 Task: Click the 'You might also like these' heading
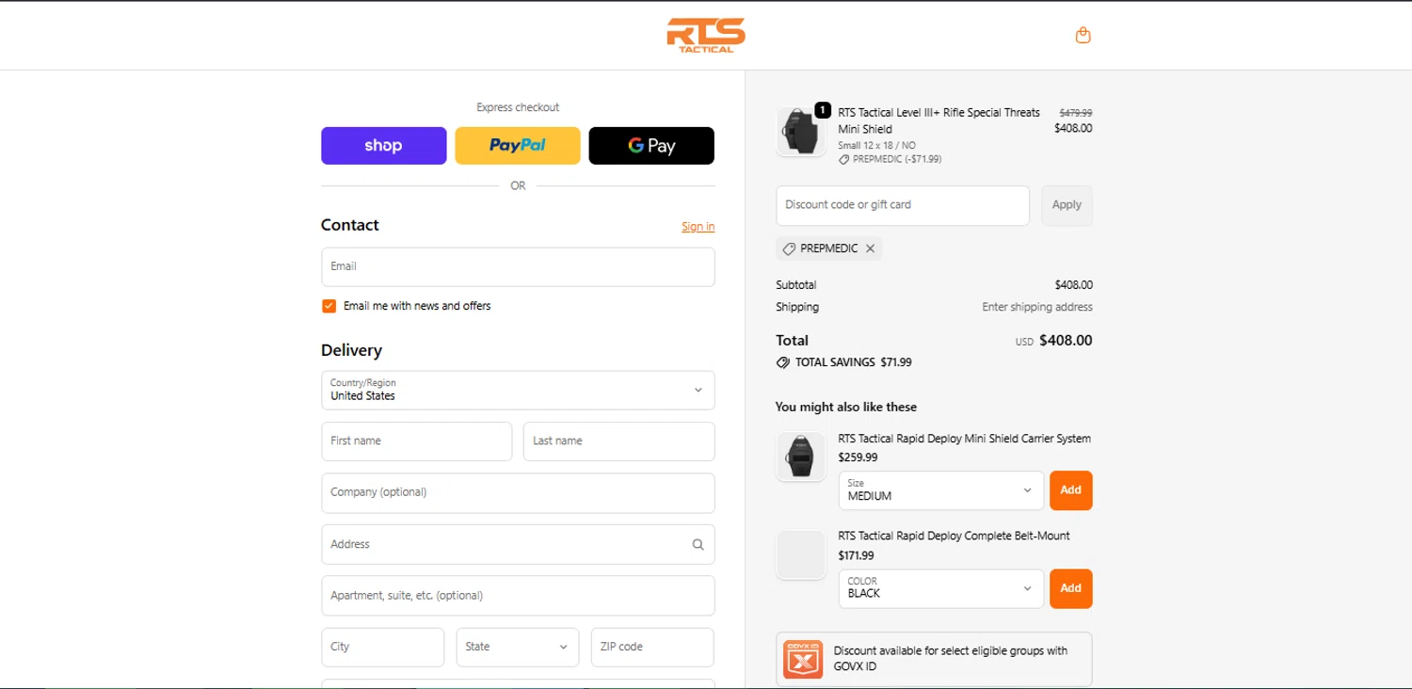(846, 408)
